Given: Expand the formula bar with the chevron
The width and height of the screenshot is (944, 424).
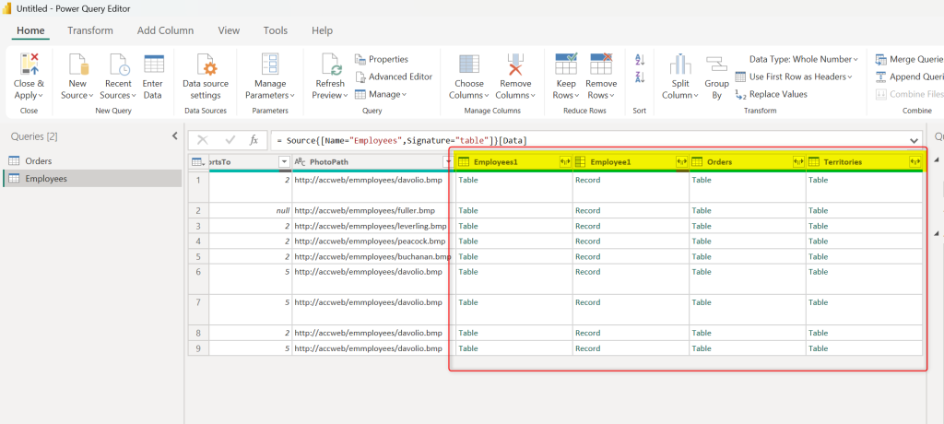Looking at the screenshot, I should (914, 140).
